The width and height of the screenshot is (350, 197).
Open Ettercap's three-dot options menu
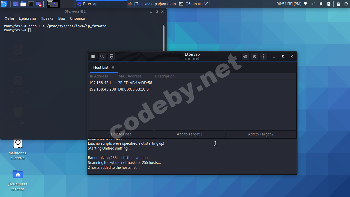click(263, 56)
